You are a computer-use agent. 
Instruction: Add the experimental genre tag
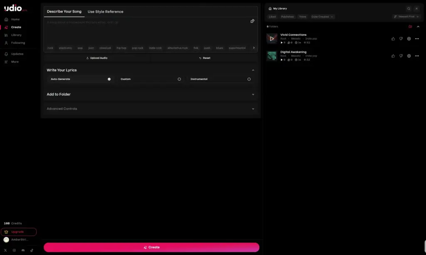click(237, 48)
